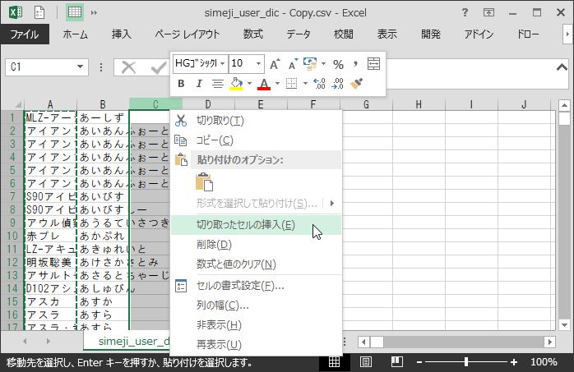Apply comma style from mini toolbar
The image size is (574, 372).
tap(354, 64)
